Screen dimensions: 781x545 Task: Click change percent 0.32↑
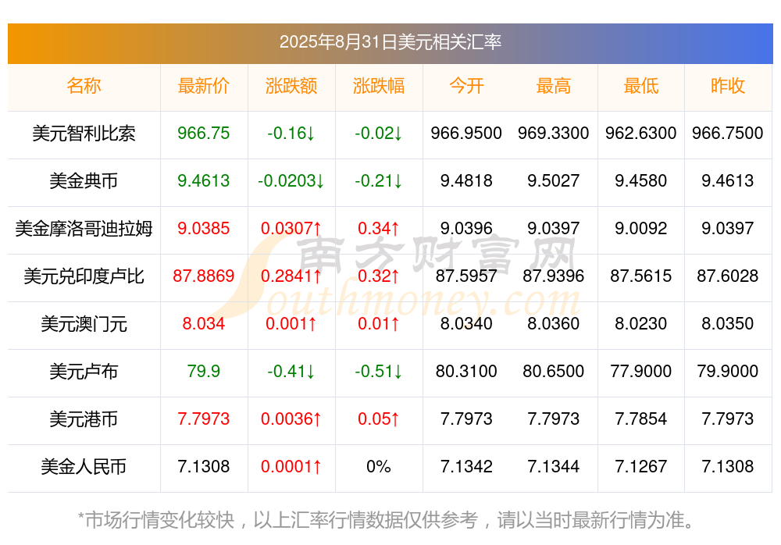[379, 276]
